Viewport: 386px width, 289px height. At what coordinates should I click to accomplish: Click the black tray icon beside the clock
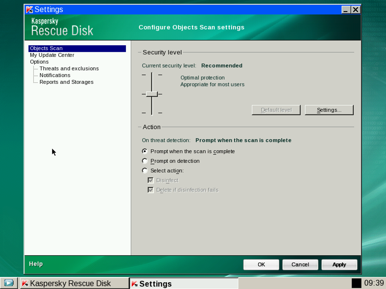point(356,283)
